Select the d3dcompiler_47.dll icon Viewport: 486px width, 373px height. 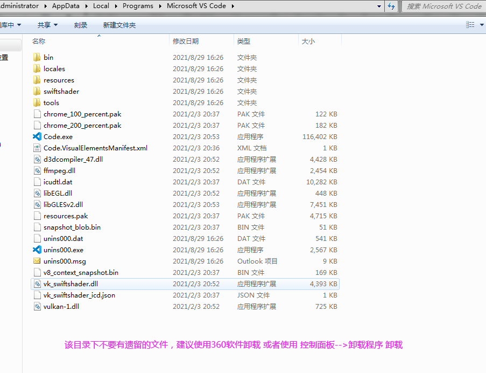pyautogui.click(x=38, y=159)
